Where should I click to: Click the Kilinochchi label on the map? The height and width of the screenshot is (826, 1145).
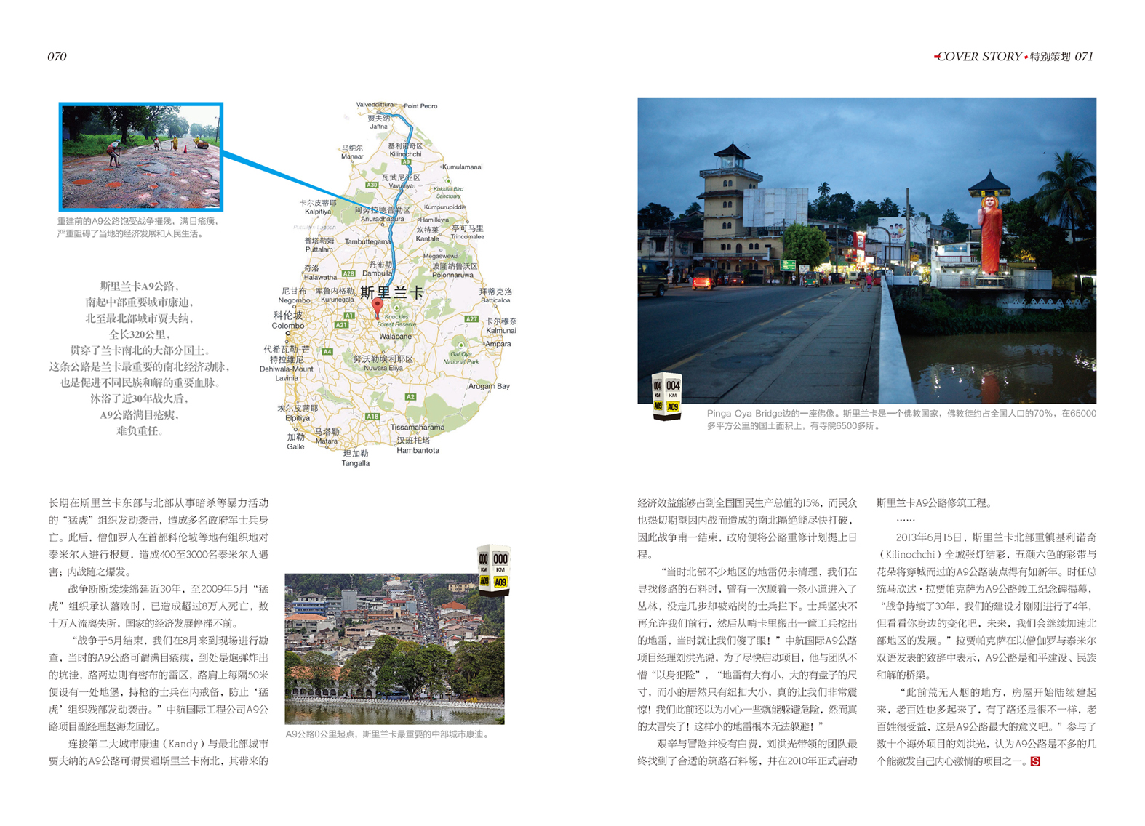pos(405,154)
